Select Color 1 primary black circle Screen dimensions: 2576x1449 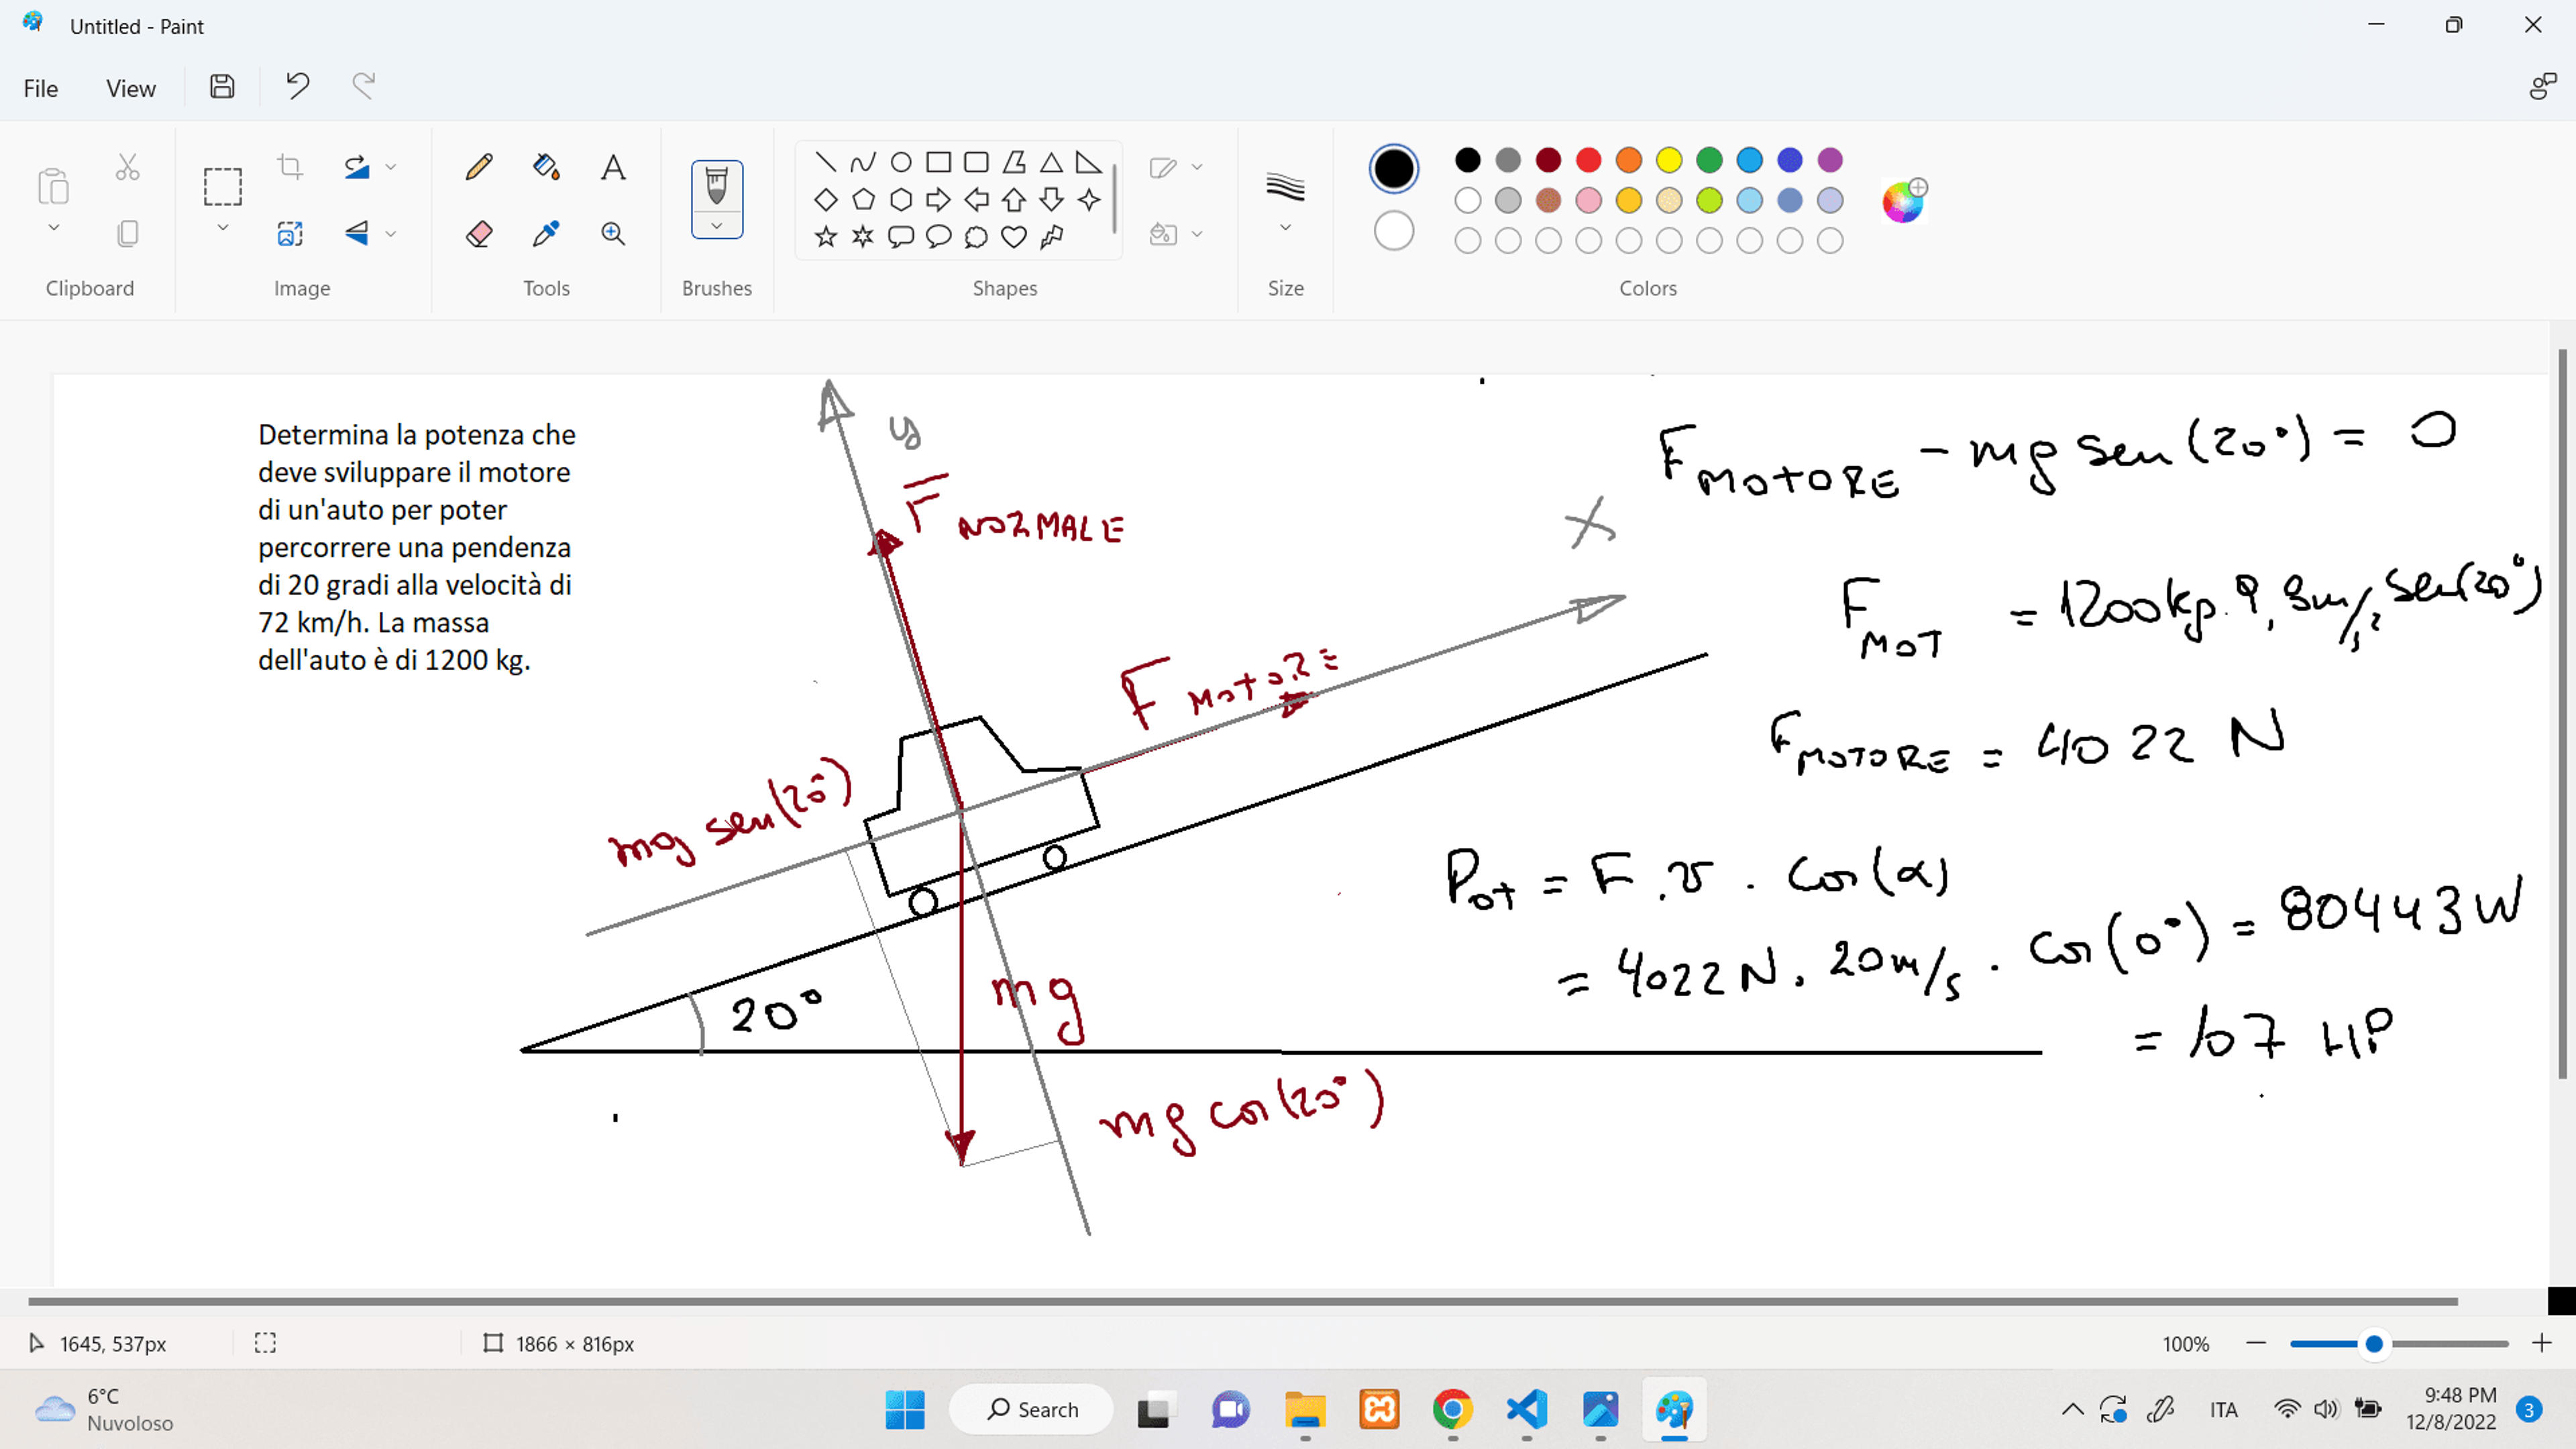pyautogui.click(x=1393, y=168)
